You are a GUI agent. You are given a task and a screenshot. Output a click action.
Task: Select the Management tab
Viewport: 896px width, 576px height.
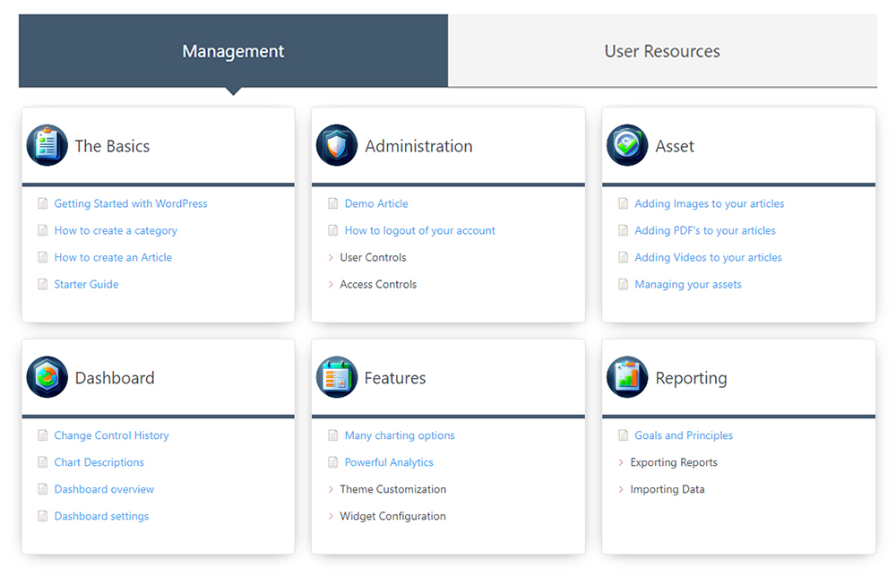[x=233, y=51]
